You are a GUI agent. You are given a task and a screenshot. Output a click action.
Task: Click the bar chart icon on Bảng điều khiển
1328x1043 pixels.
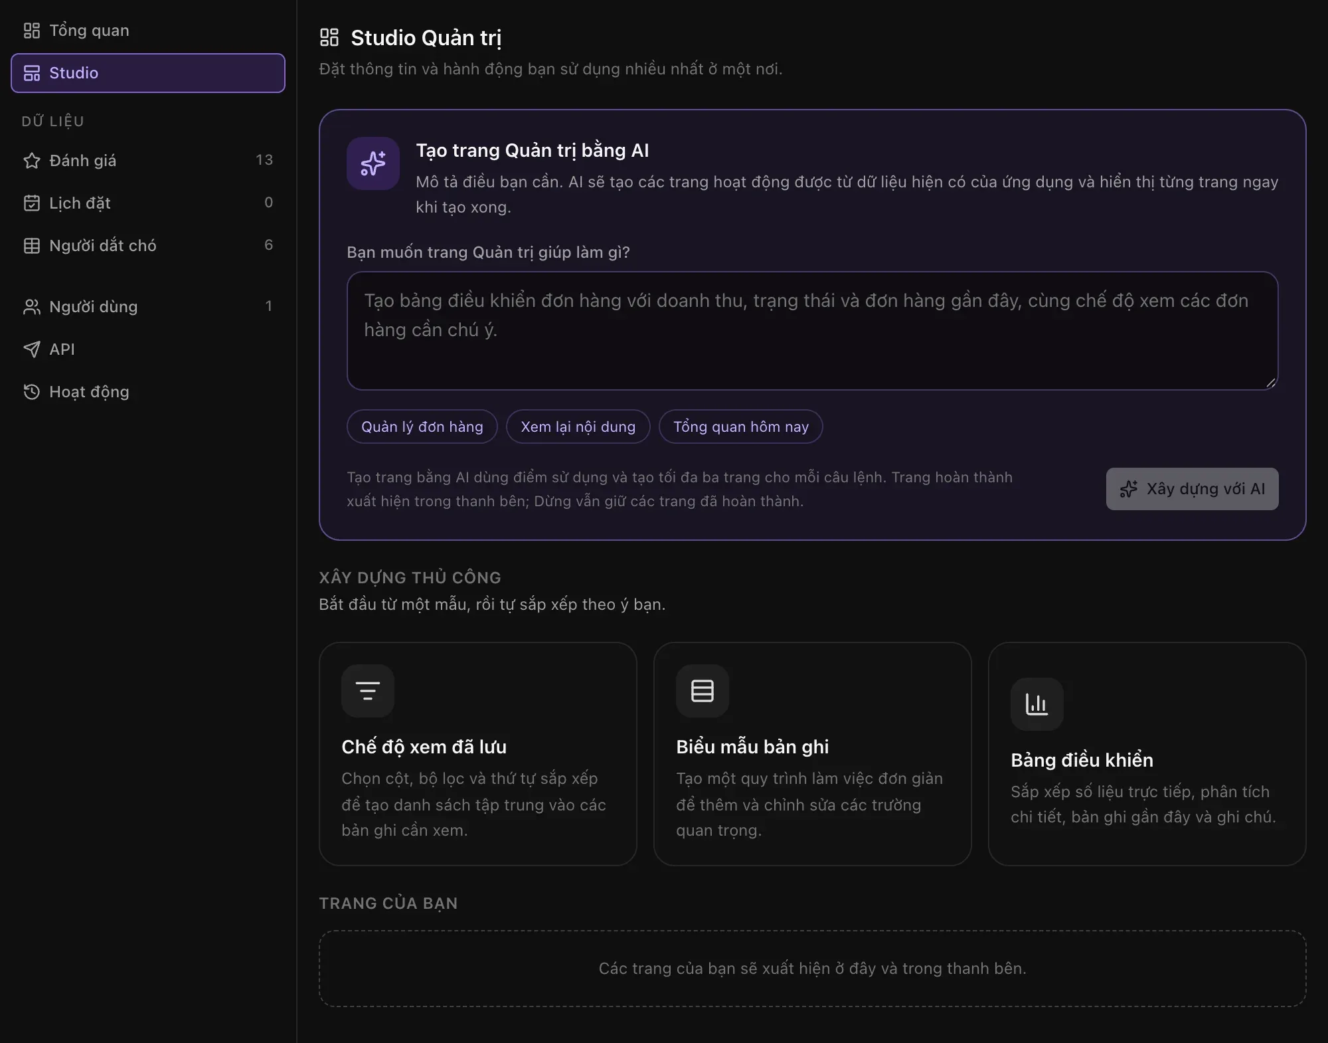tap(1037, 704)
